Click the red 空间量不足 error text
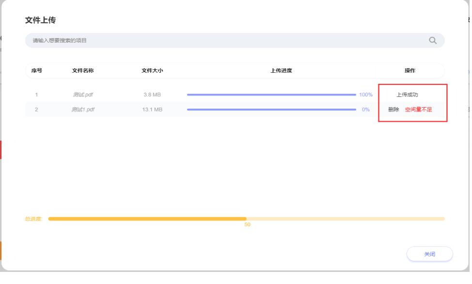Viewport: 472px width, 284px height. click(418, 110)
